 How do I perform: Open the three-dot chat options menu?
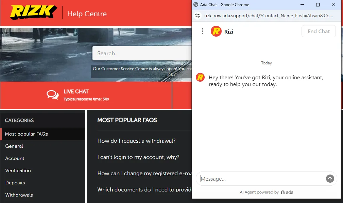[203, 31]
